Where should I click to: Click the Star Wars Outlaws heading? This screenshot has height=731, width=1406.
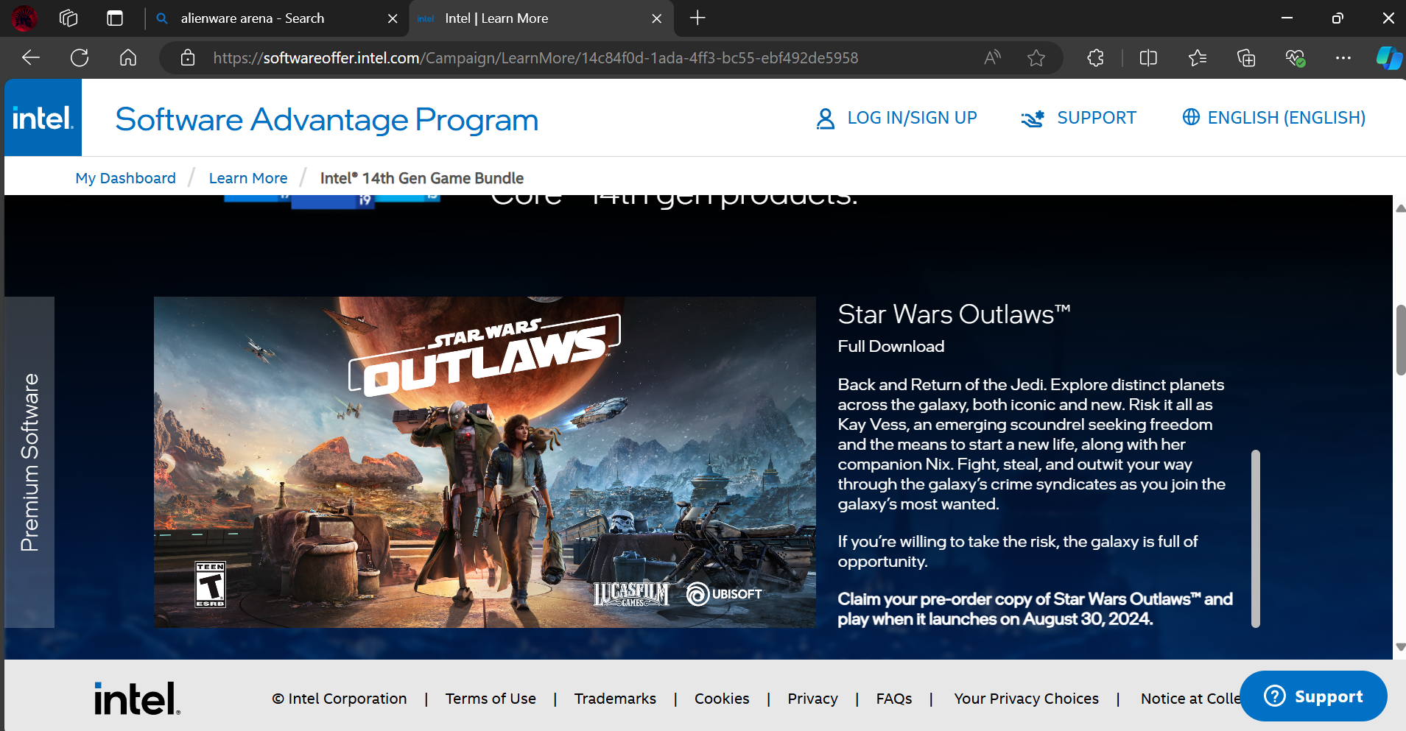(x=954, y=314)
